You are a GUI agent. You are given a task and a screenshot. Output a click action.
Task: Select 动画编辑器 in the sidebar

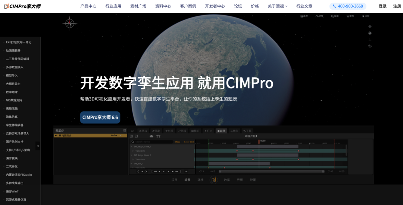click(13, 51)
